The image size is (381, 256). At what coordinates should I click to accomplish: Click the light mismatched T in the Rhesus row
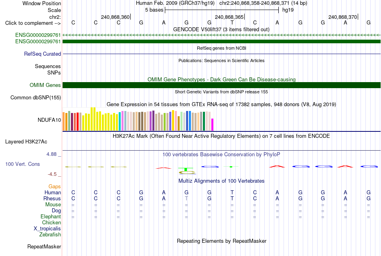(186, 198)
